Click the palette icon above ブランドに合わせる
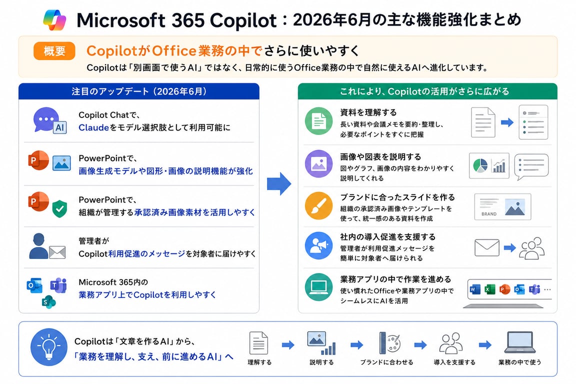Viewport: 576px width, 384px height. 390,343
